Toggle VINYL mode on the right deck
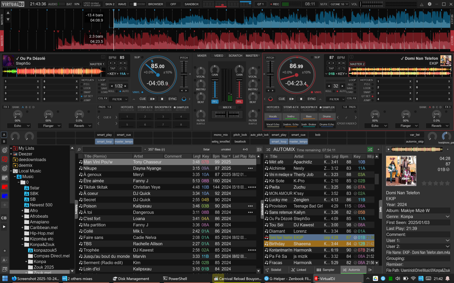Viewport: 454px width, 283px height. pyautogui.click(x=316, y=92)
